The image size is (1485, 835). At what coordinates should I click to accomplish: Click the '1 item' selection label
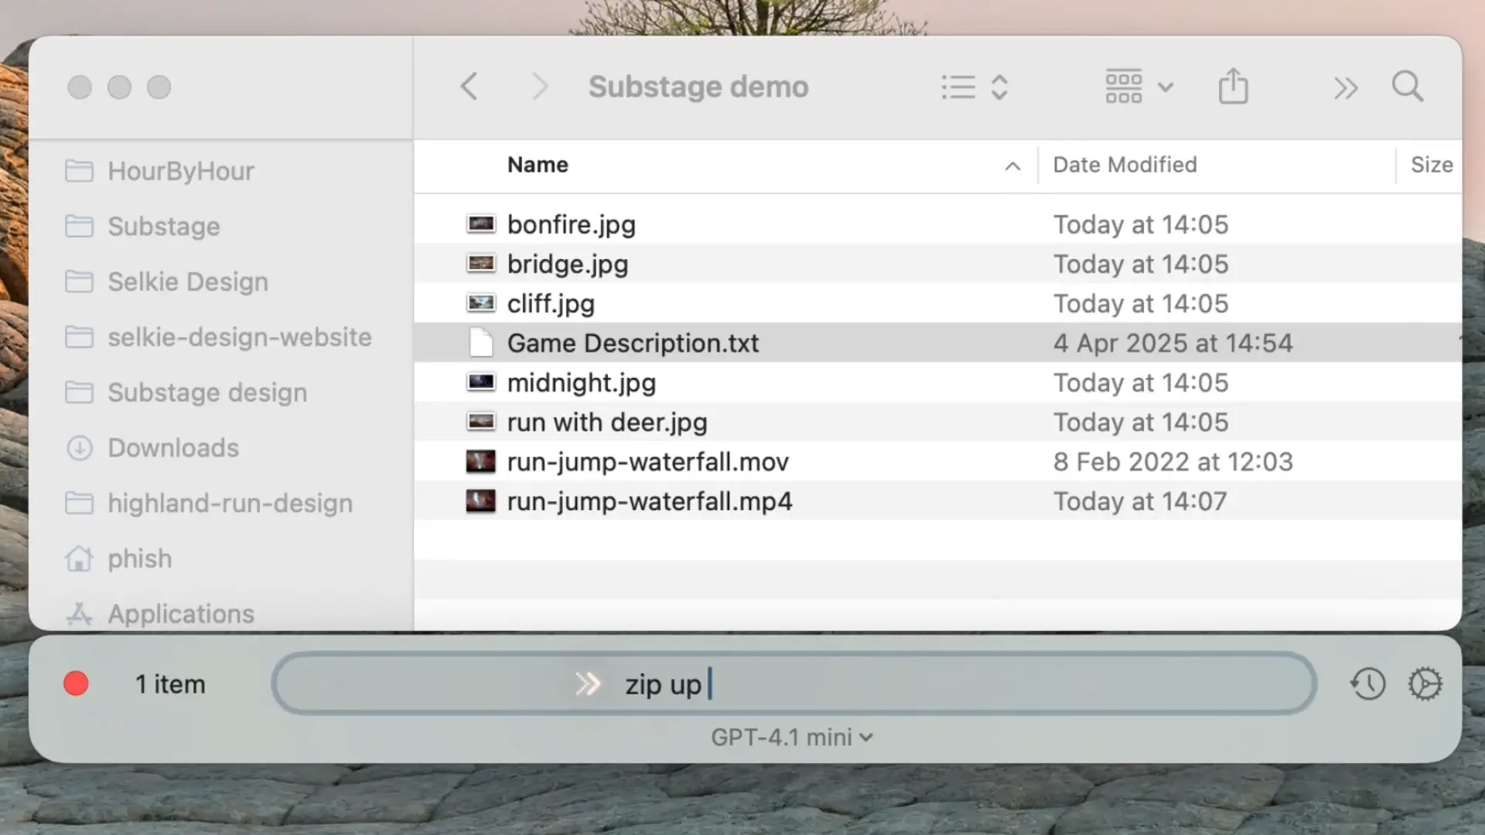[x=170, y=684]
